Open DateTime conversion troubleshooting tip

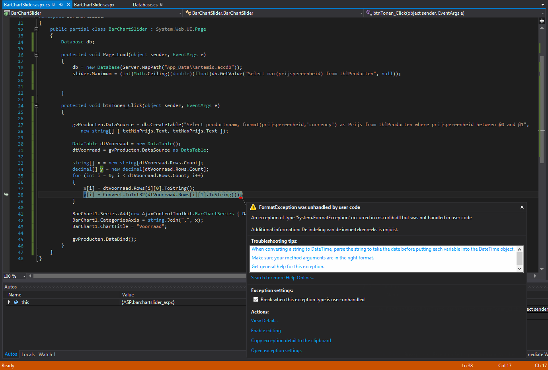[383, 249]
